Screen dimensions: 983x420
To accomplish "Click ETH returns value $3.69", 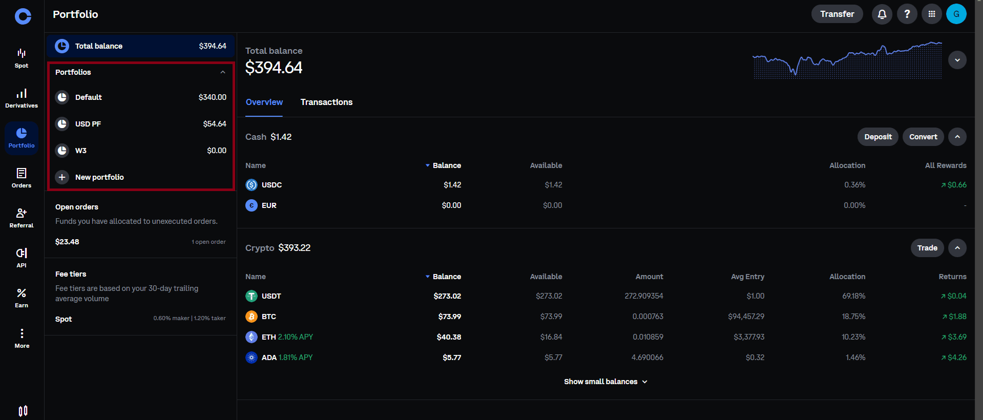I will tap(953, 337).
